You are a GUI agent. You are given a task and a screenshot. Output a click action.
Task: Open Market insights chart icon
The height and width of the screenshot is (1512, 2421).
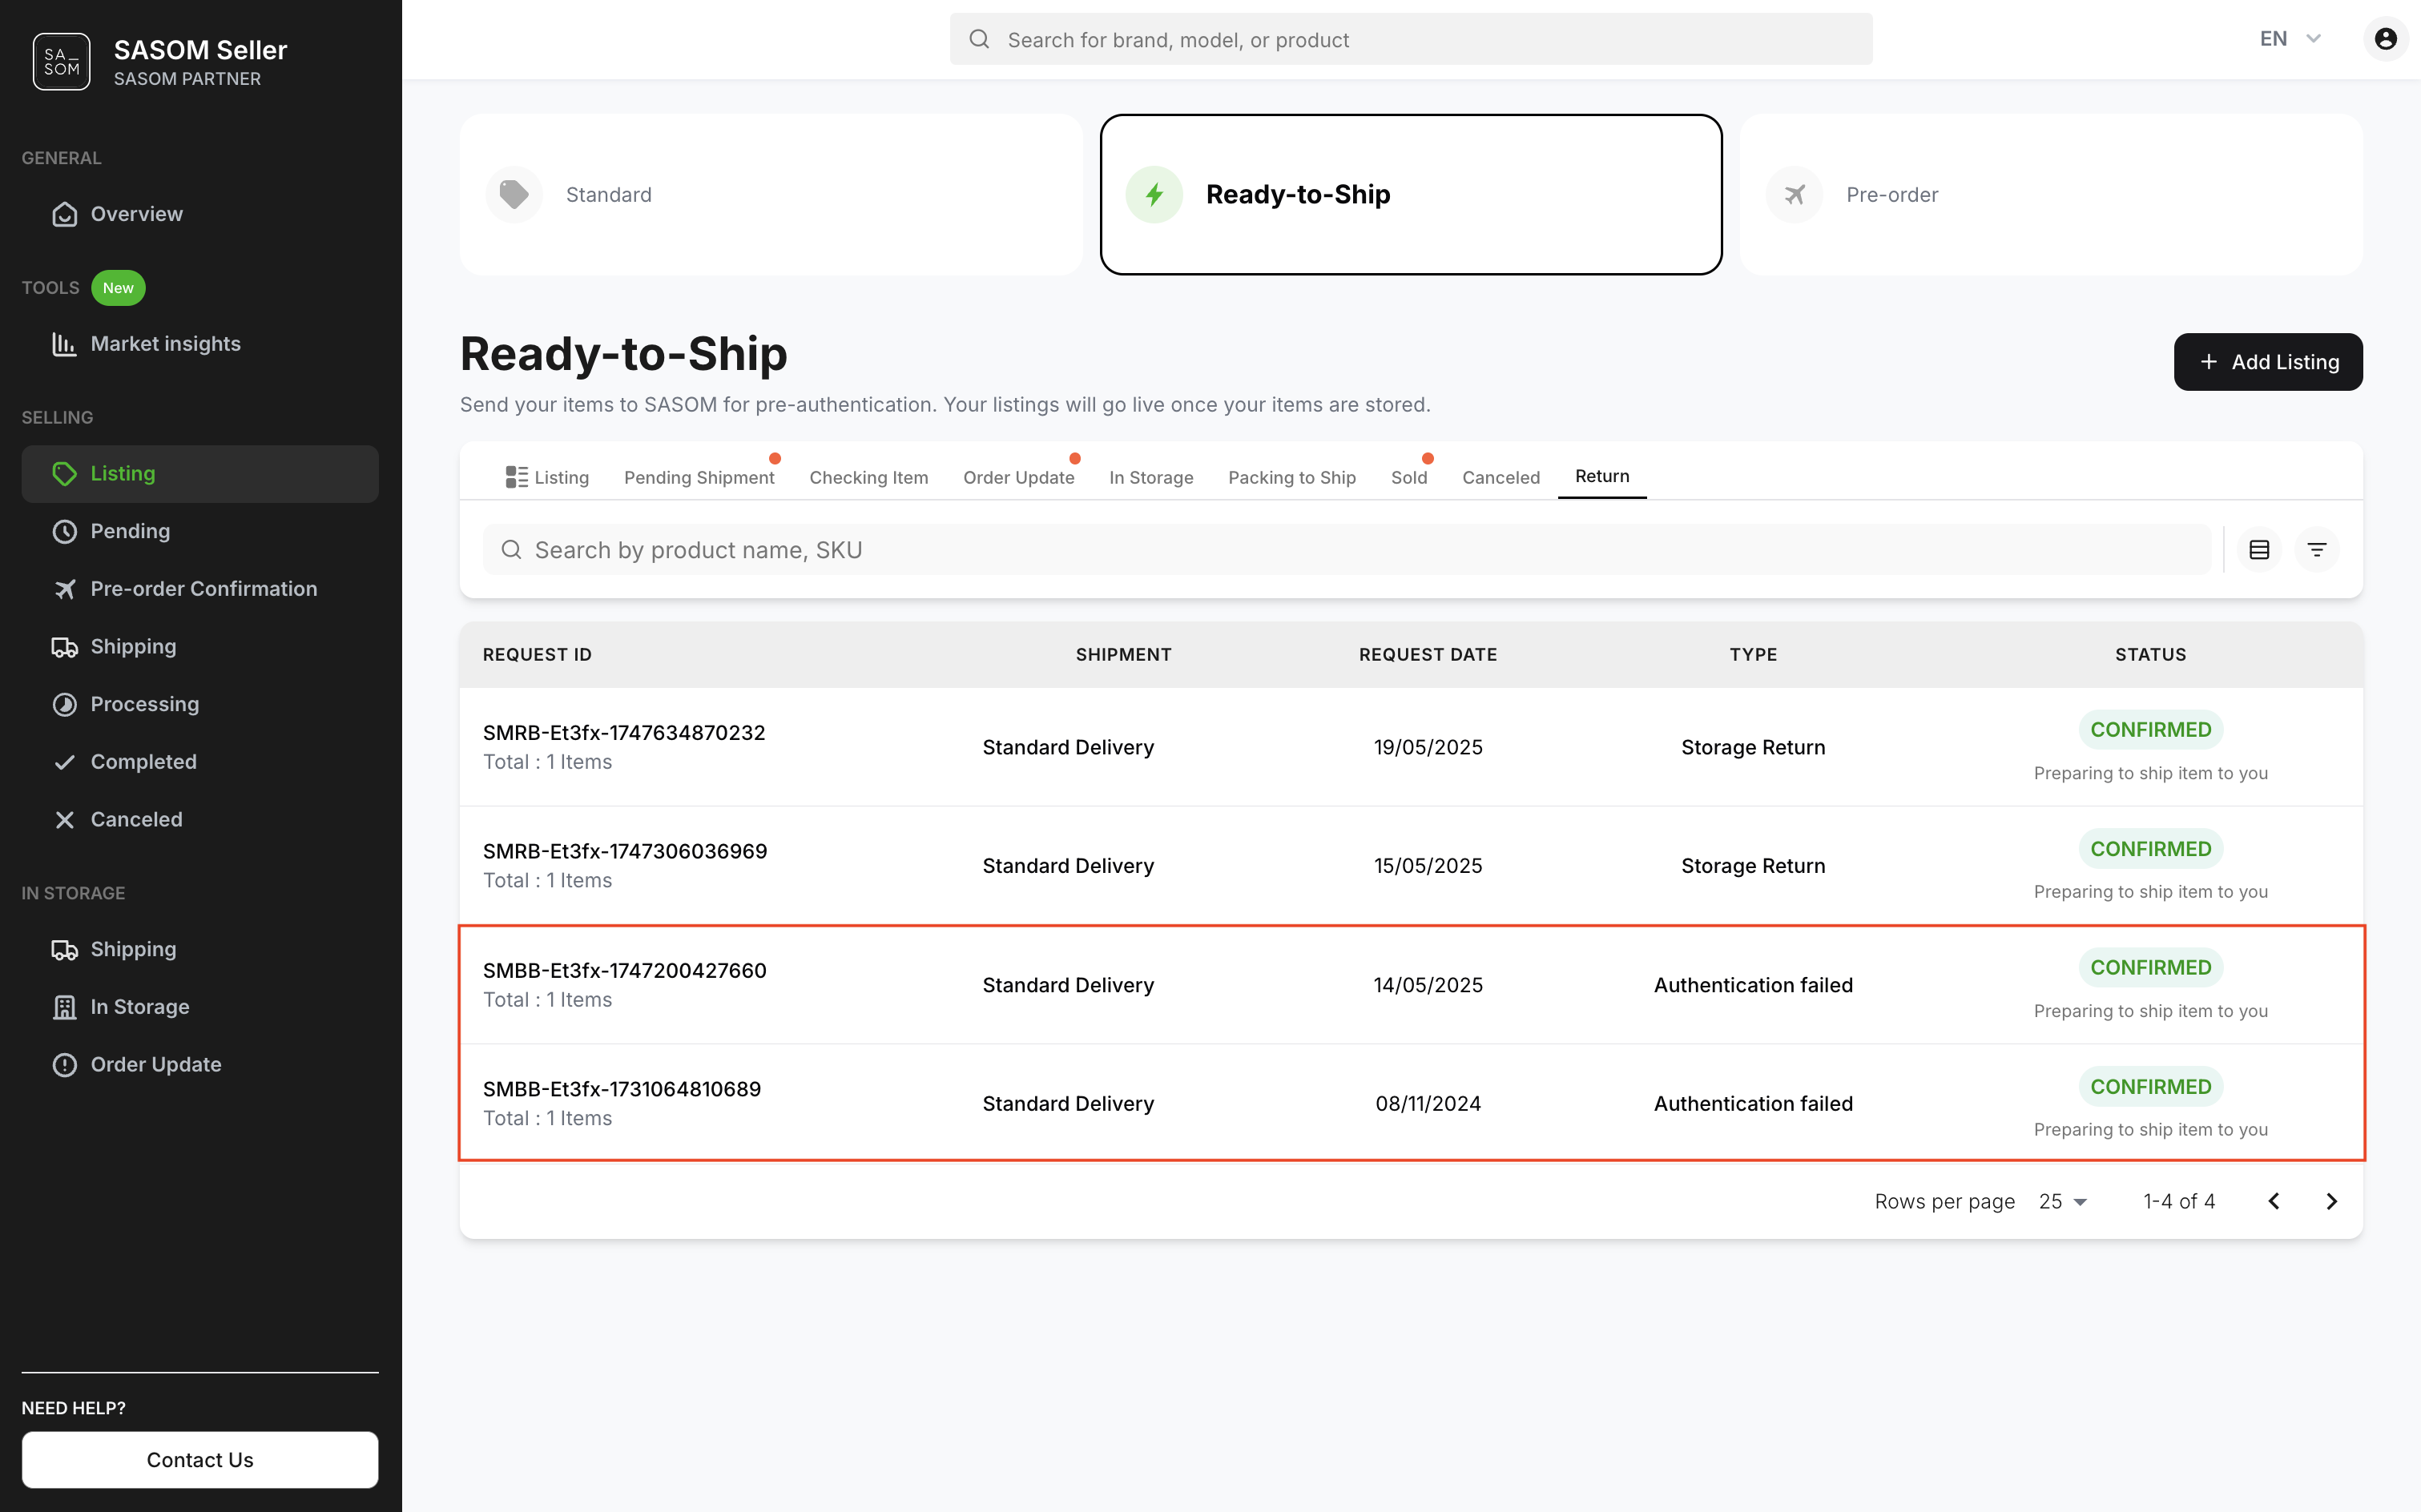[65, 344]
